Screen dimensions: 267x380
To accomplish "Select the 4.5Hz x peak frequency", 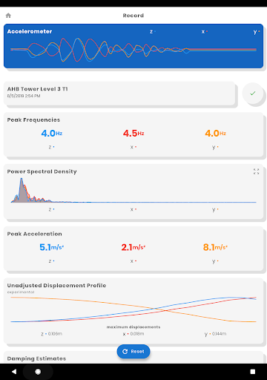I will (133, 134).
